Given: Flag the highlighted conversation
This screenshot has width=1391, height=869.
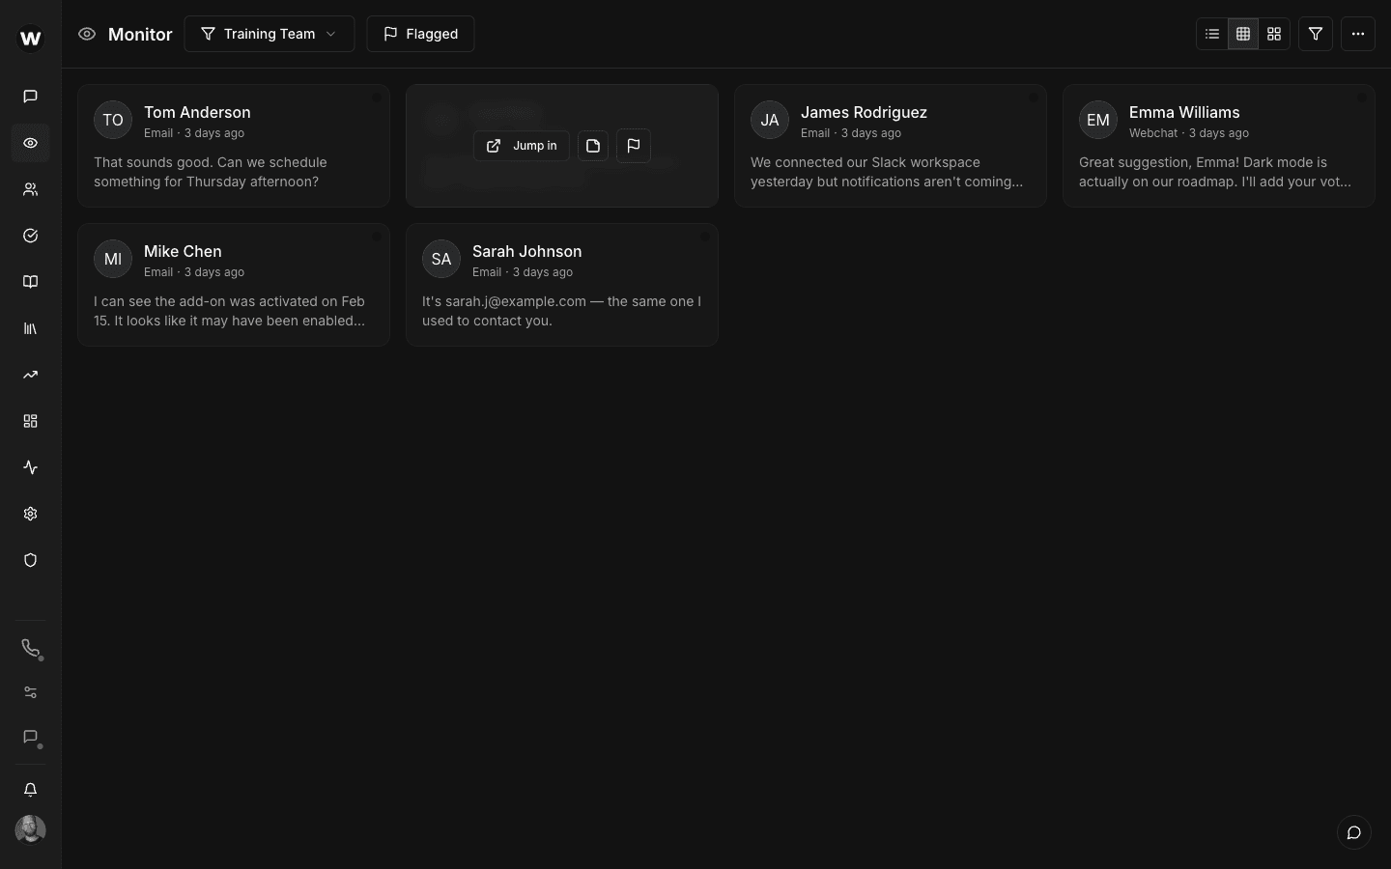Looking at the screenshot, I should 634,146.
